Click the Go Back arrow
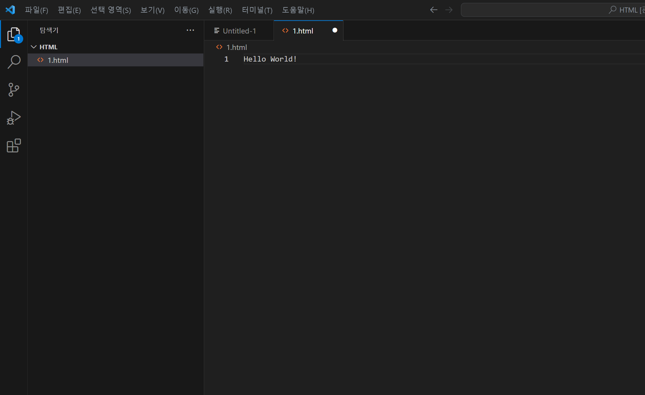This screenshot has width=645, height=395. click(434, 10)
